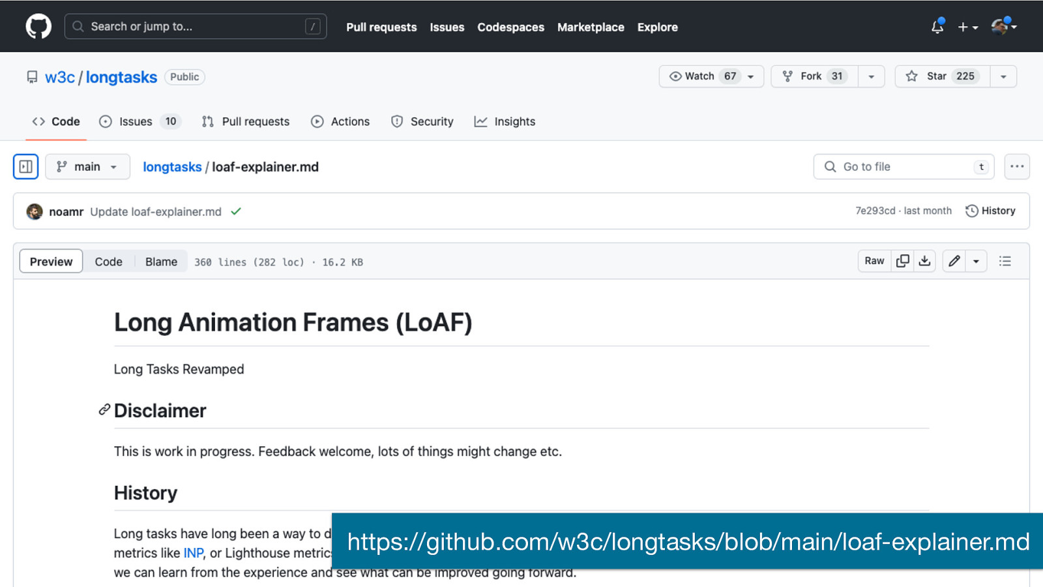Switch to the Security tab
This screenshot has height=587, width=1043.
click(x=422, y=121)
